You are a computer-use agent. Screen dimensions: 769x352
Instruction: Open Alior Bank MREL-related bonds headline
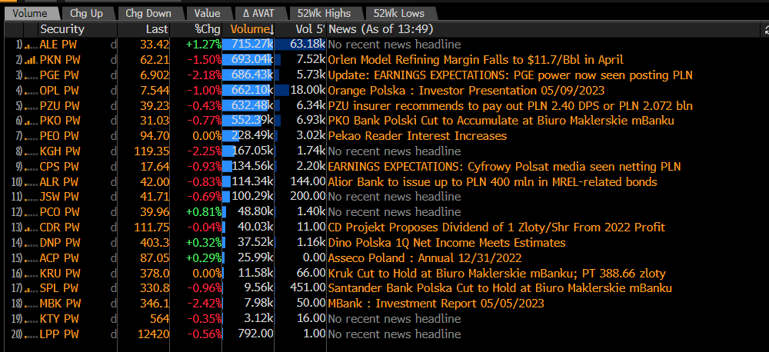click(492, 182)
